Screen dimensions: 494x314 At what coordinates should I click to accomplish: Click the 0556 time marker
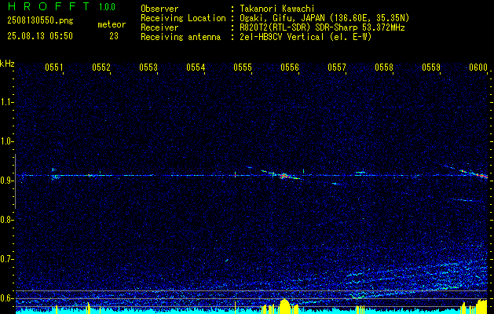point(290,67)
